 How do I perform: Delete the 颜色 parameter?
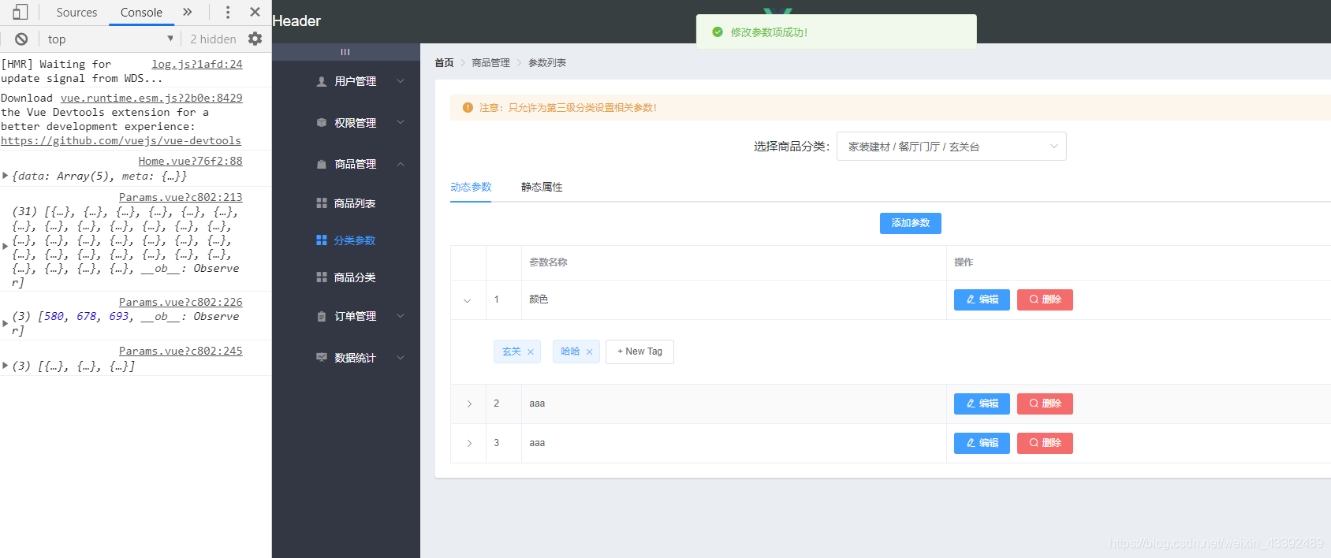[x=1045, y=299]
